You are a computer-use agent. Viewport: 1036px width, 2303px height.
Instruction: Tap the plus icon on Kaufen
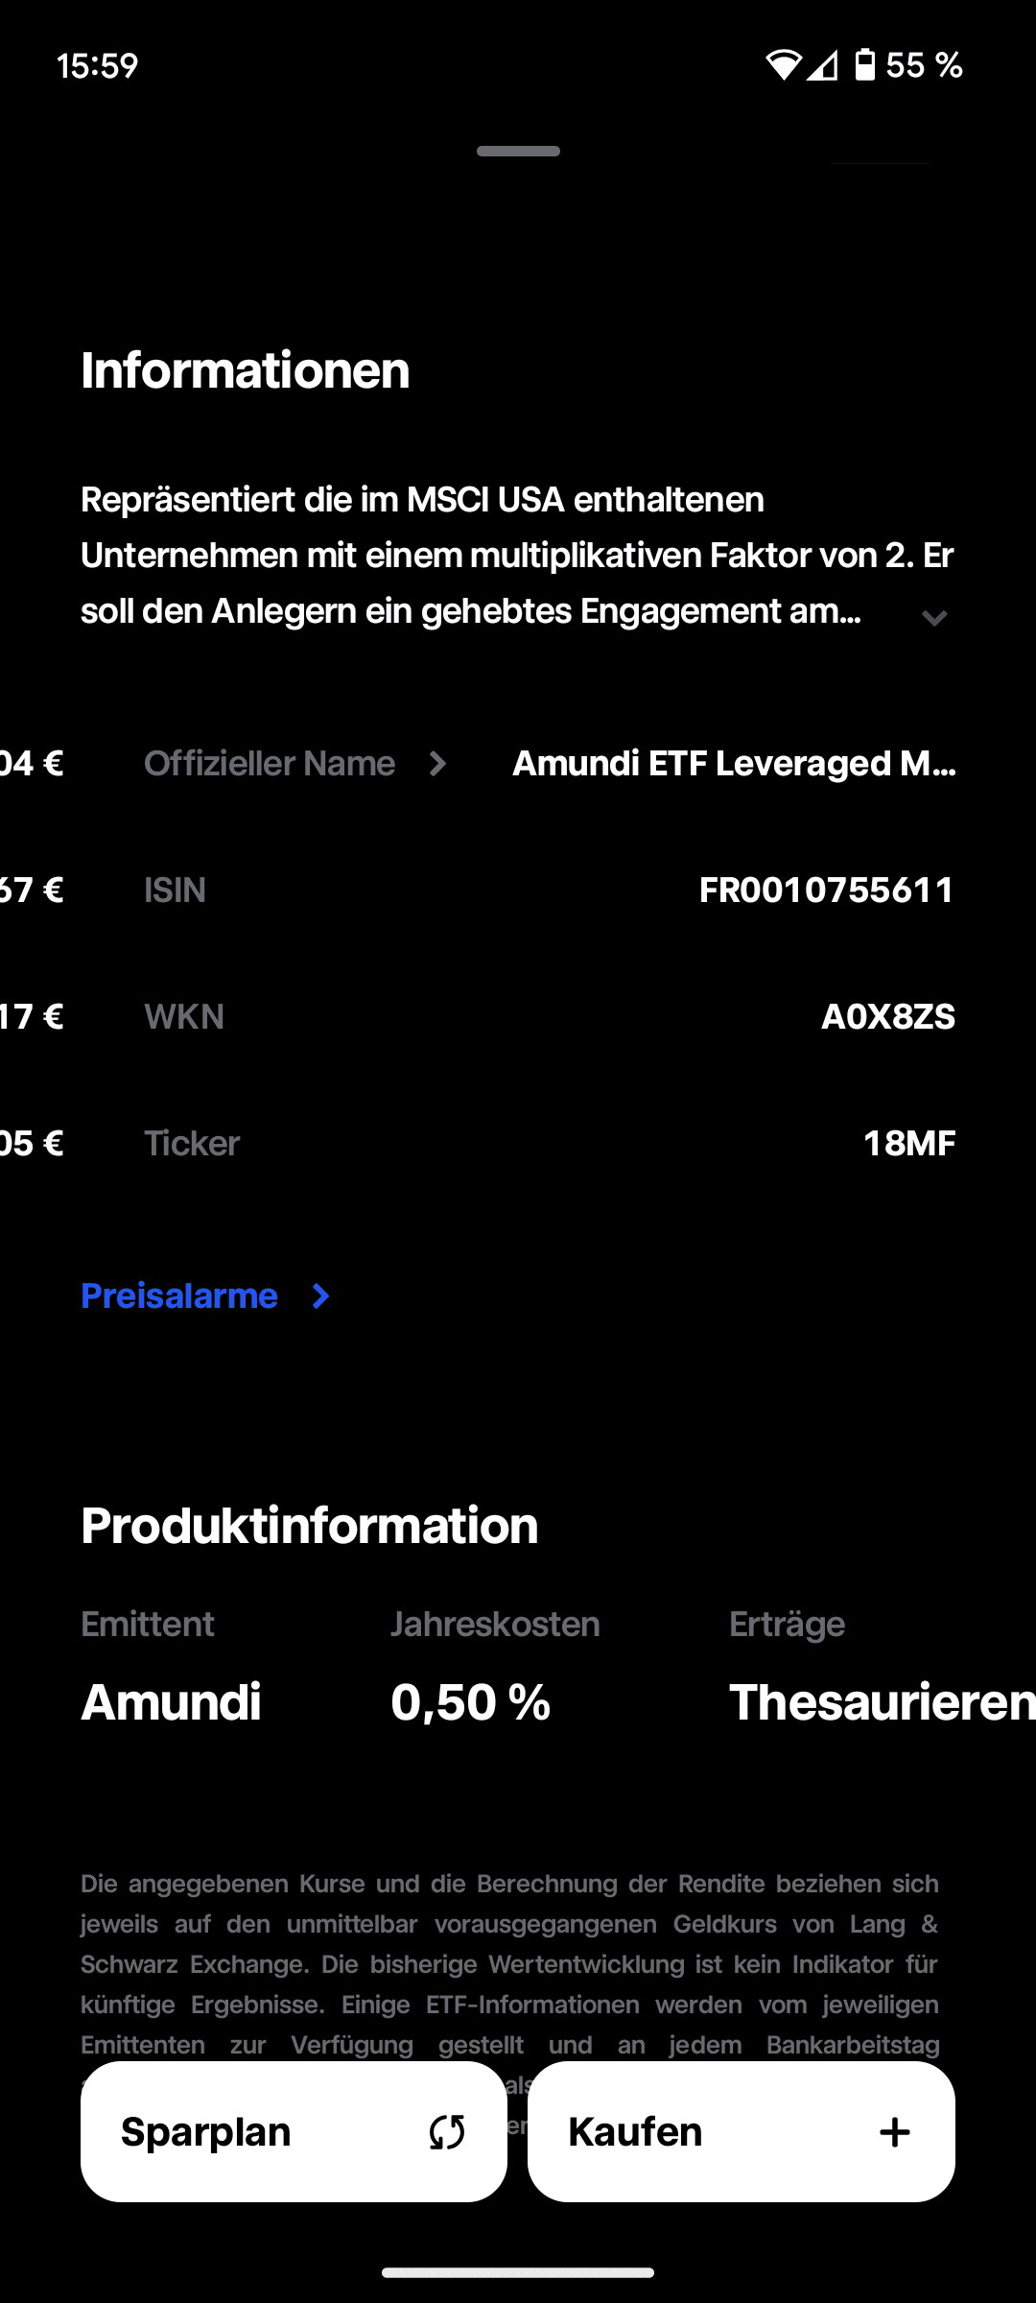pos(894,2132)
